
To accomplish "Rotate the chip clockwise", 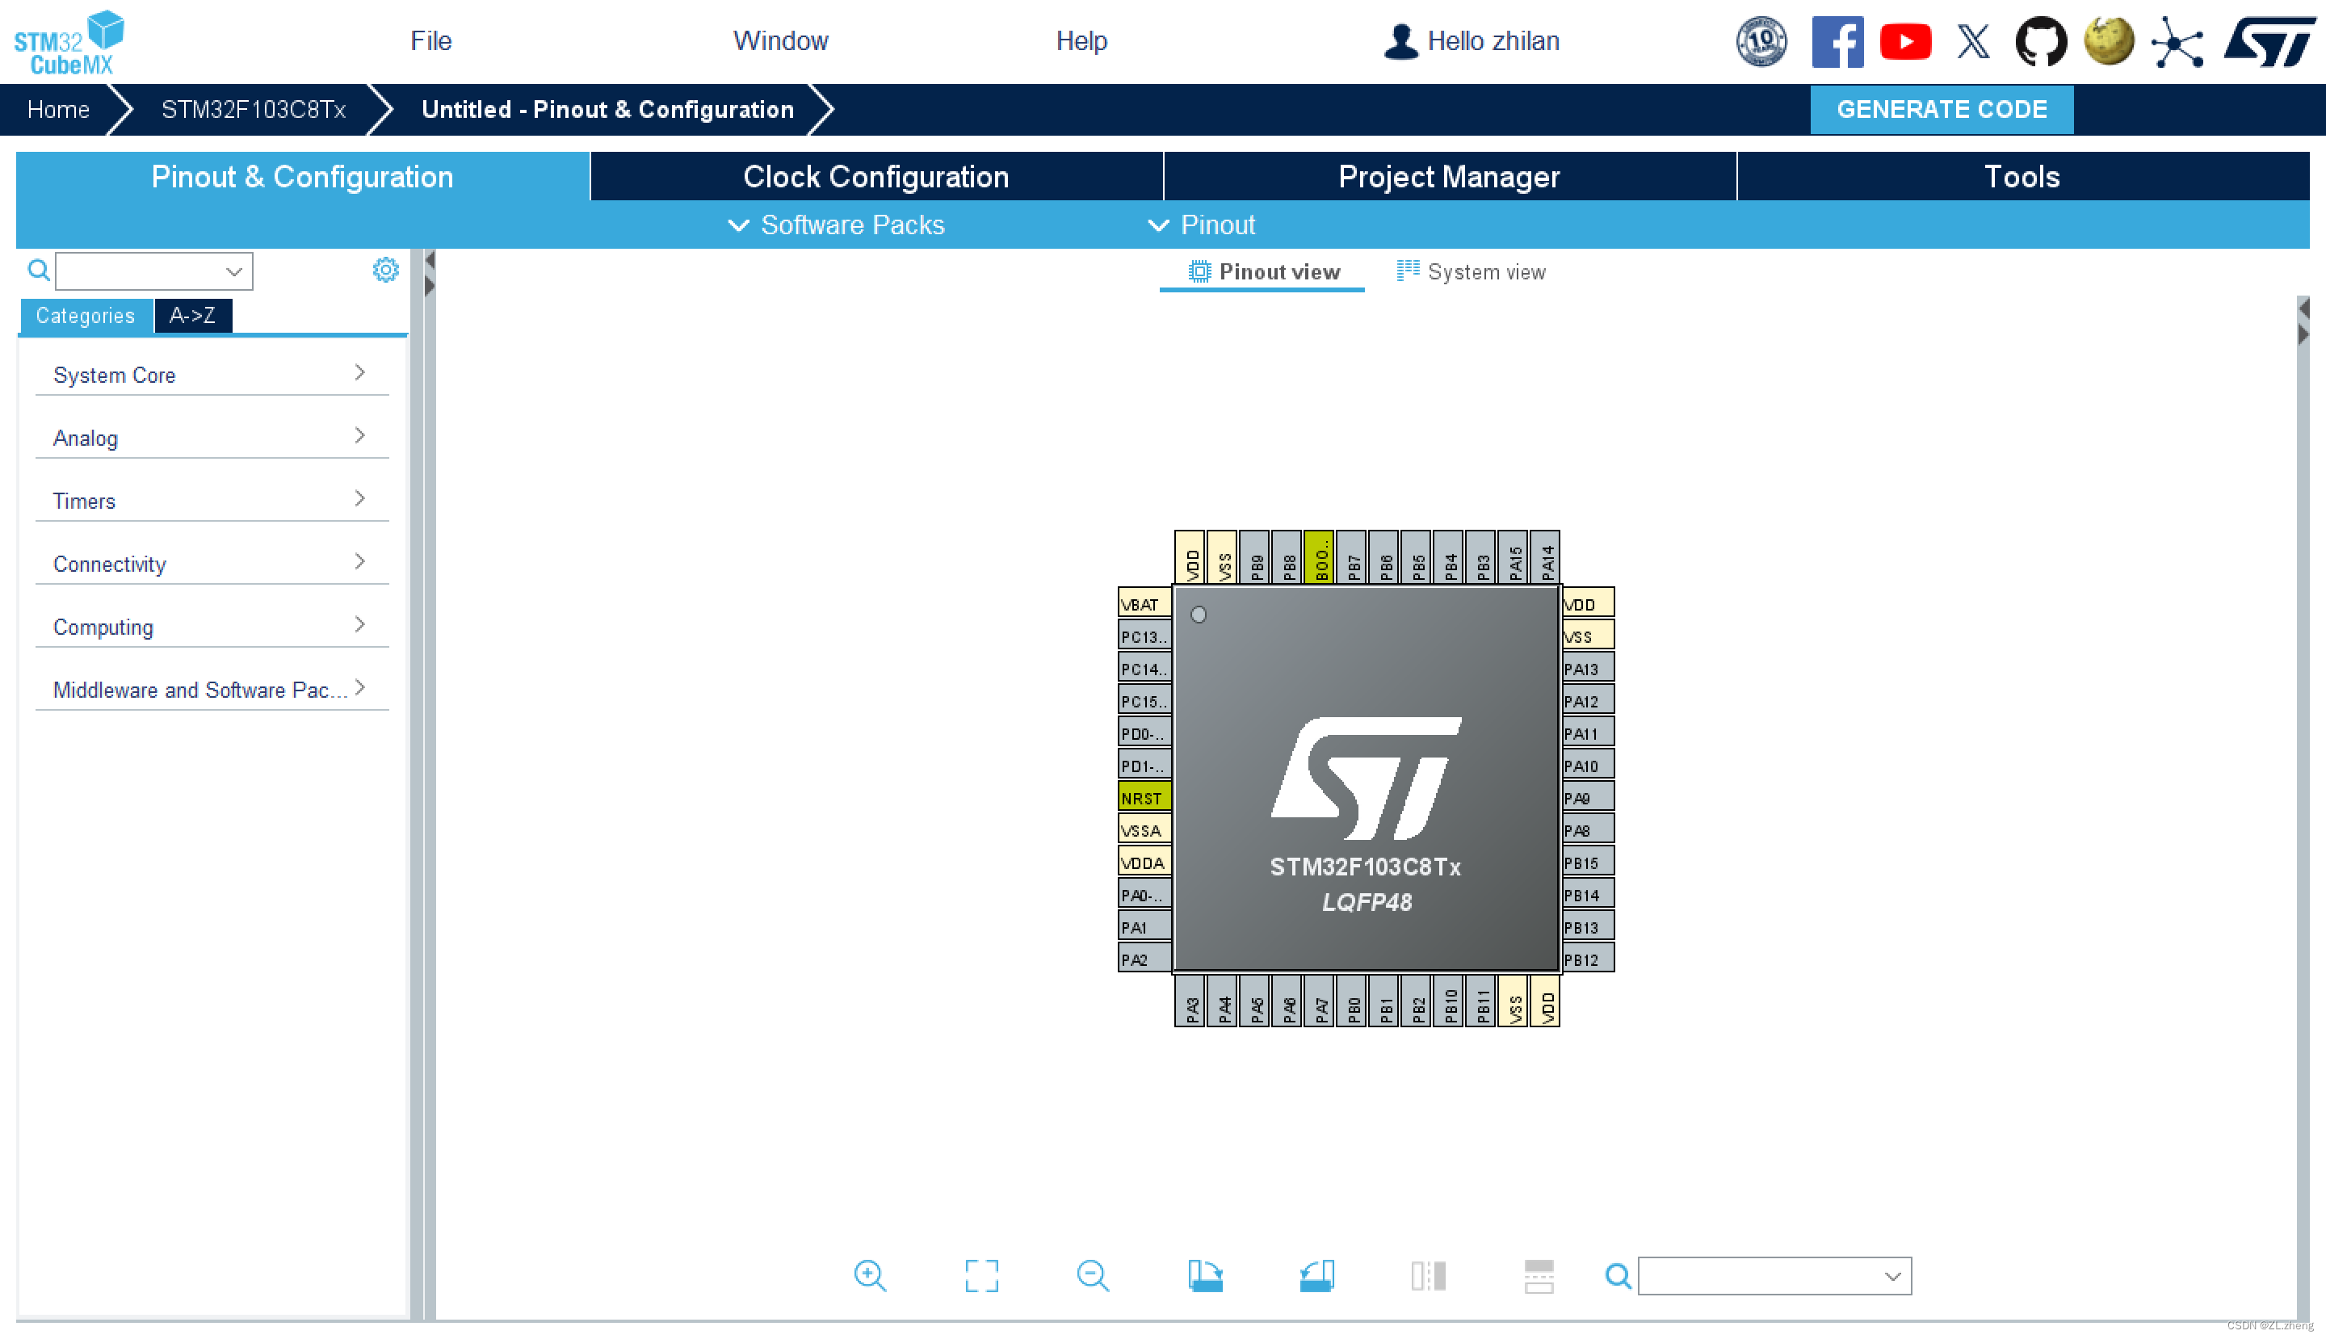I will [x=1205, y=1275].
